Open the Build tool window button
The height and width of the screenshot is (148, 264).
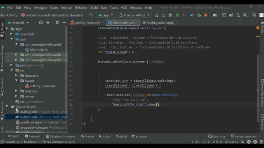point(121,136)
